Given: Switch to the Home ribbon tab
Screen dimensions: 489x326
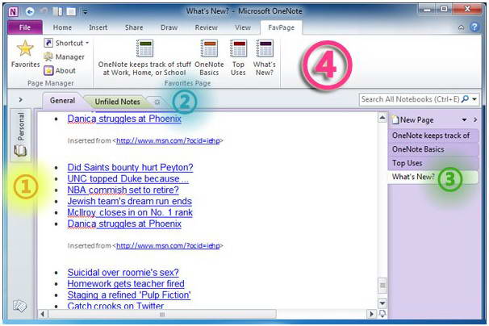Looking at the screenshot, I should pyautogui.click(x=62, y=27).
